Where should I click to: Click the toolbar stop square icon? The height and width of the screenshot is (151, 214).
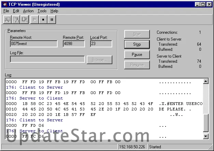click(x=43, y=19)
